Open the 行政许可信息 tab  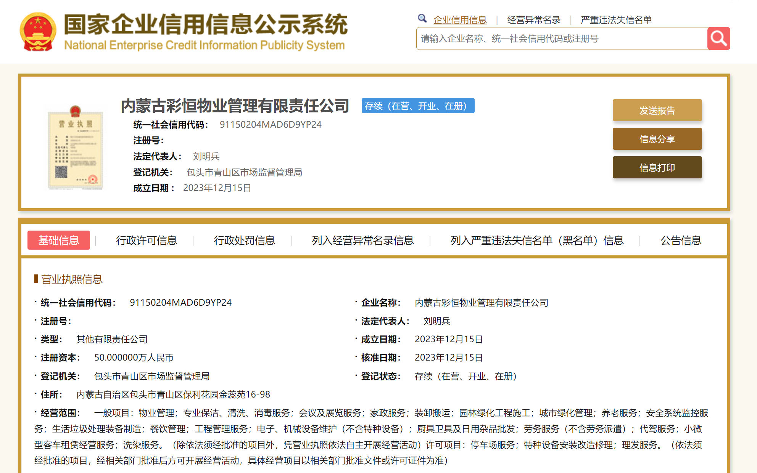coord(147,241)
